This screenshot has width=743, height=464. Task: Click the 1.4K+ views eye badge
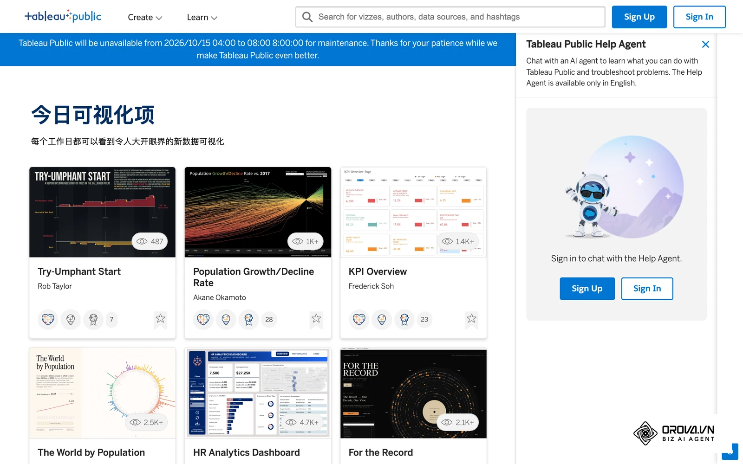tap(458, 241)
